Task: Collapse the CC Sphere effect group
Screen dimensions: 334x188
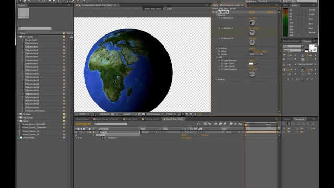Action: [213, 12]
